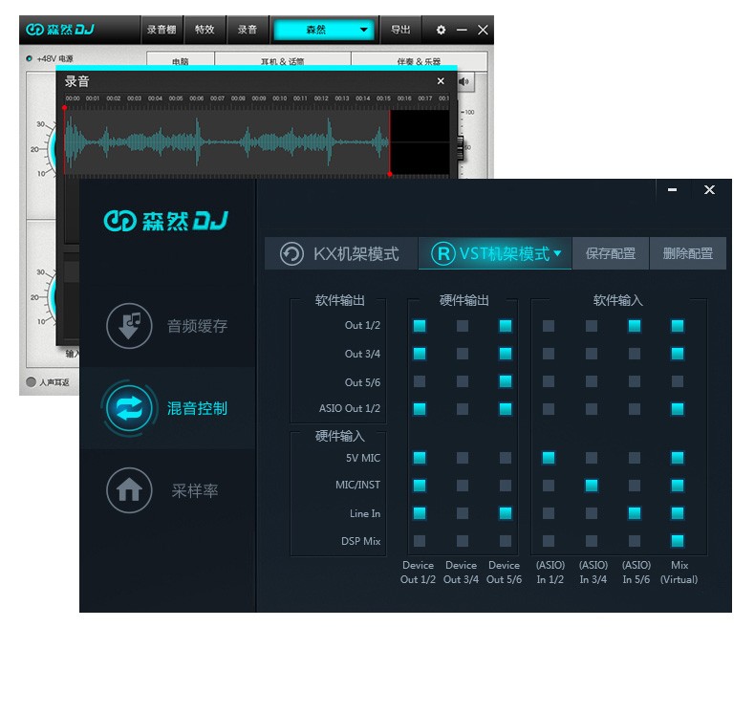Open 录音 record tab in back window
755x714 pixels.
point(247,30)
